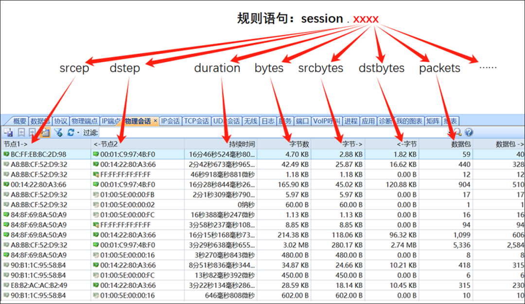The image size is (525, 304).
Task: Click the icon beside 01:00:5E:00:00:FB
Action: coord(96,195)
